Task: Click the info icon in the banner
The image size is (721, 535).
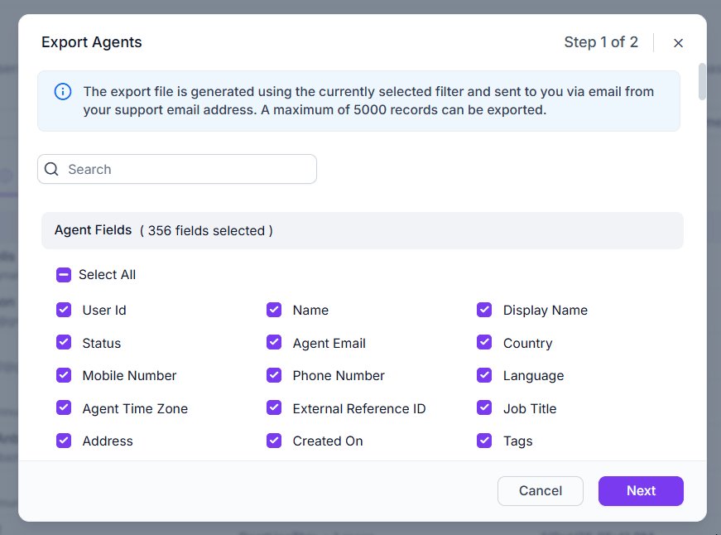Action: 63,91
